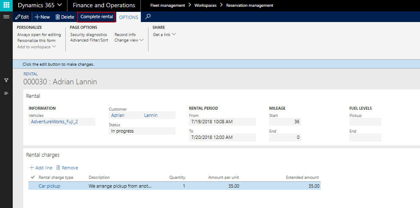Create a new record with New
The width and height of the screenshot is (420, 208).
[x=42, y=17]
